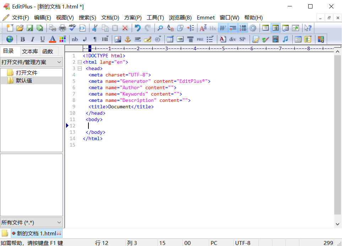
Task: Save all documents with stacked floppies icon
Action: coord(40,28)
